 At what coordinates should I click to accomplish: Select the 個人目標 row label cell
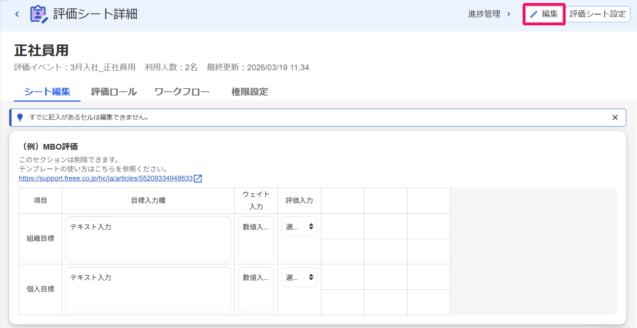point(40,289)
